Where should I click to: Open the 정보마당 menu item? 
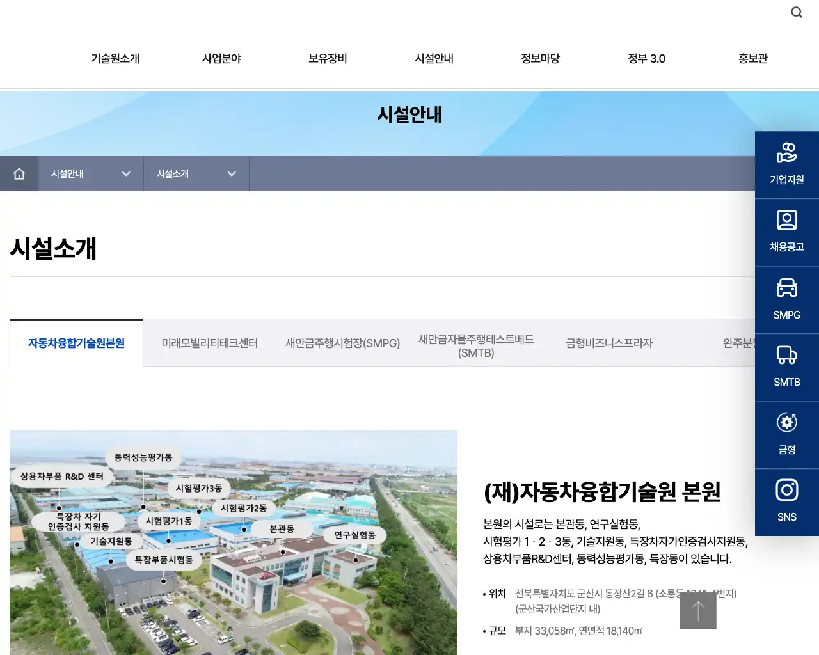540,58
